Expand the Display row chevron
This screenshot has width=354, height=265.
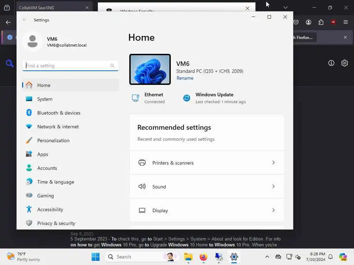click(x=273, y=210)
